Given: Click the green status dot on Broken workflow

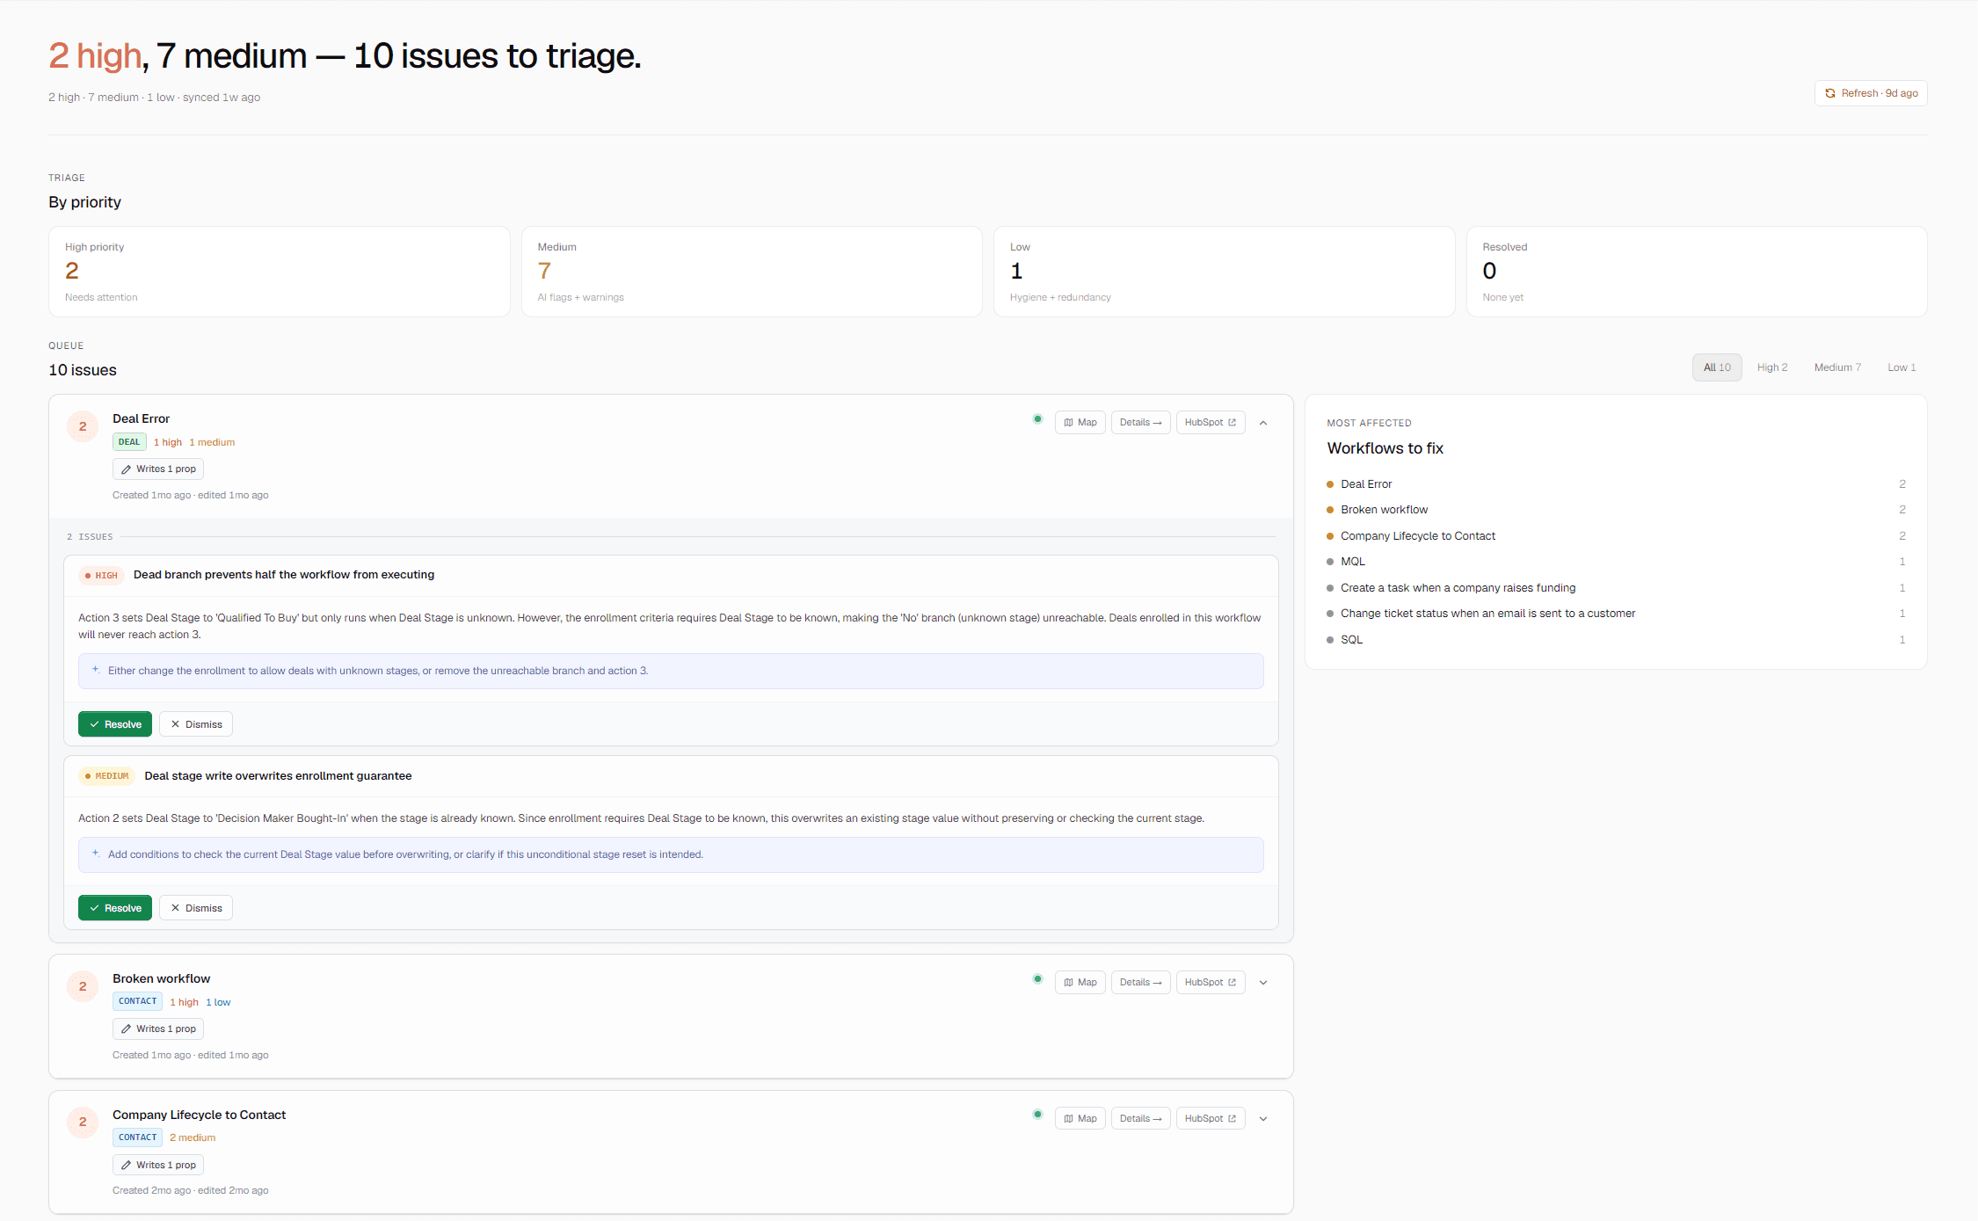Looking at the screenshot, I should (1037, 979).
